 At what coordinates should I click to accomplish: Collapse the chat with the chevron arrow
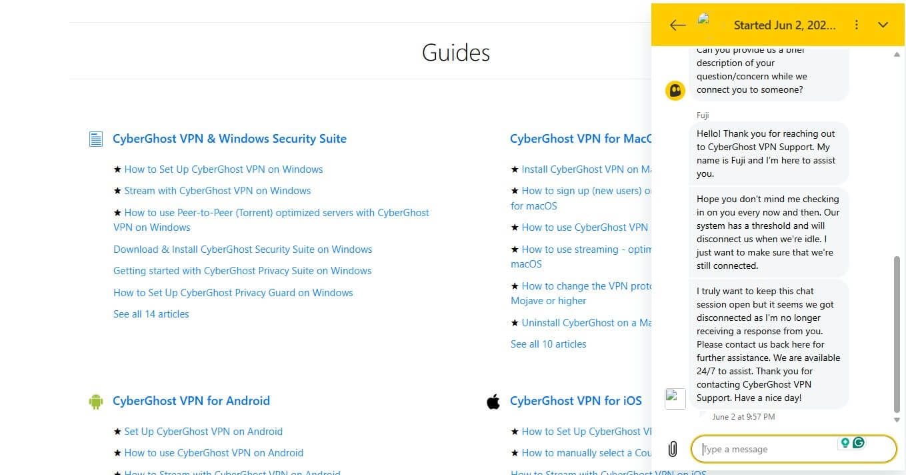(883, 25)
